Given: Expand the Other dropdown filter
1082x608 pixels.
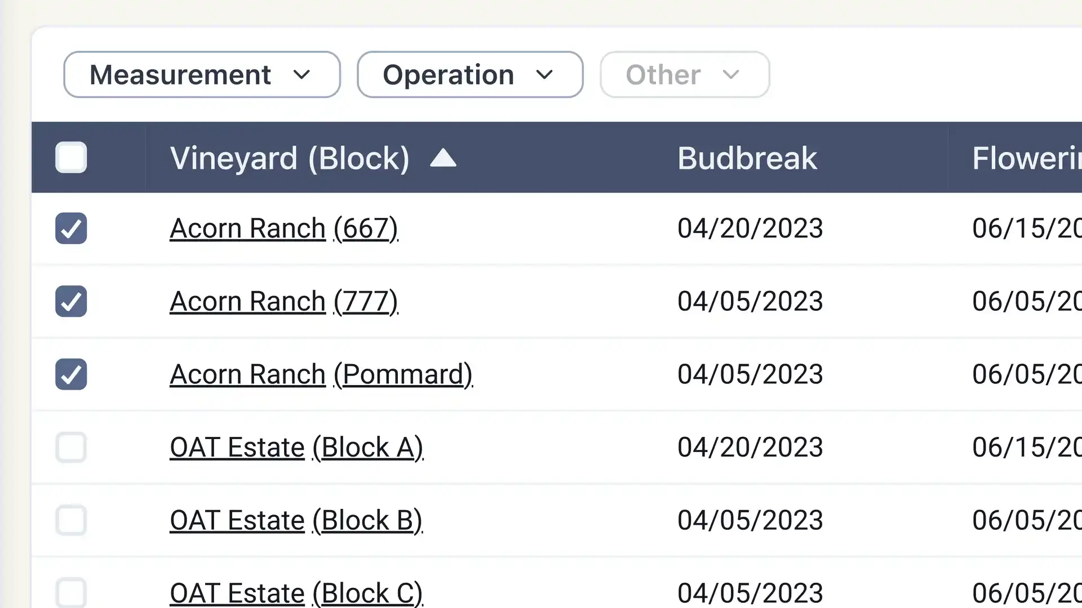Looking at the screenshot, I should click(x=684, y=74).
